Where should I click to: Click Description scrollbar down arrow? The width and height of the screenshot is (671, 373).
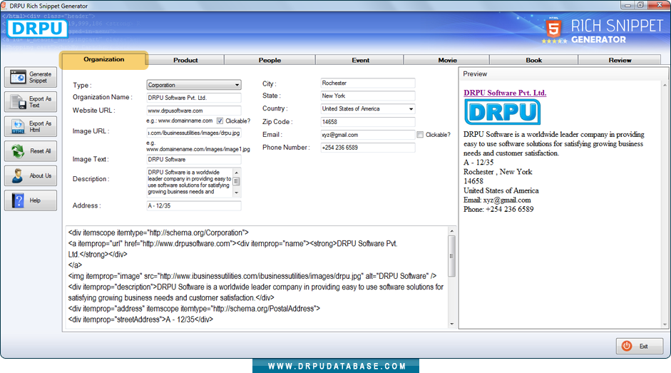(237, 193)
